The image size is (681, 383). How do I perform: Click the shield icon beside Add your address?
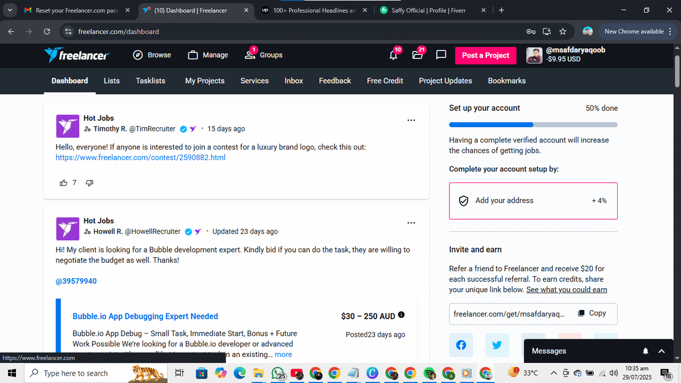tap(463, 201)
